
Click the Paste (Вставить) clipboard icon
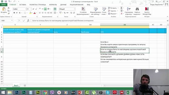4,9
